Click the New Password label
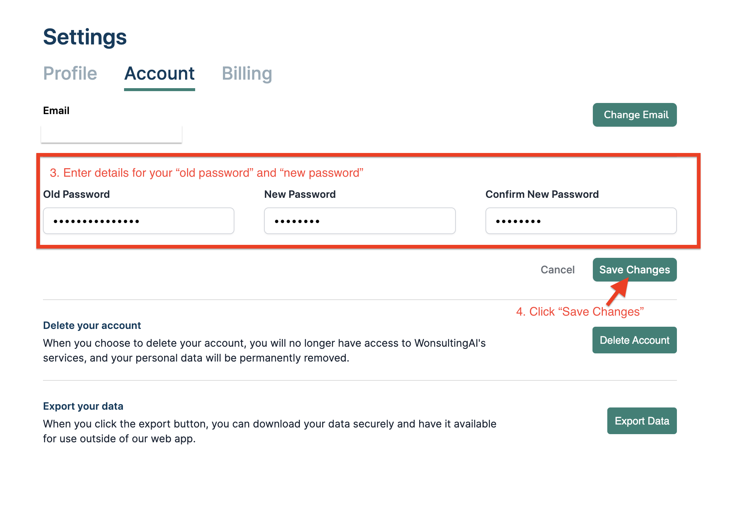This screenshot has height=506, width=748. point(300,194)
